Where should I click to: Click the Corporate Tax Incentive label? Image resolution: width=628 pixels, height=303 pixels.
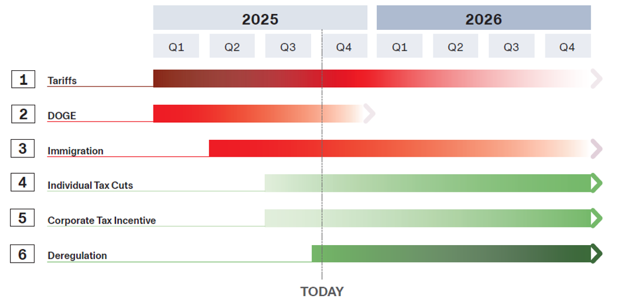101,221
